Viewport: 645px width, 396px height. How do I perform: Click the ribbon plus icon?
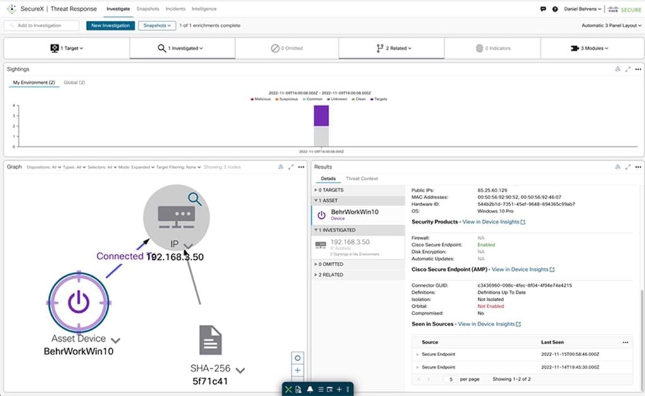[x=339, y=390]
